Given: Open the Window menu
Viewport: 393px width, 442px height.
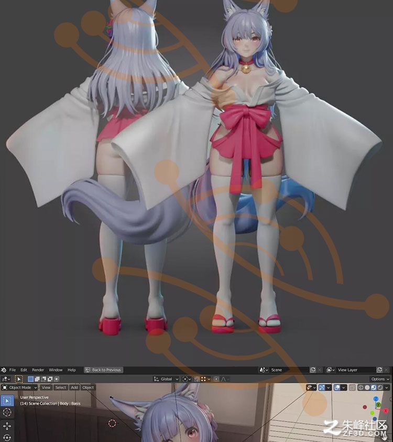Looking at the screenshot, I should 56,370.
